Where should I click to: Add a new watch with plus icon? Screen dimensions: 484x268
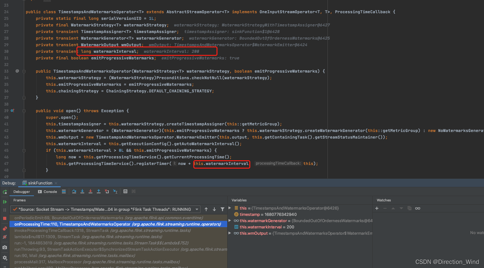point(377,208)
